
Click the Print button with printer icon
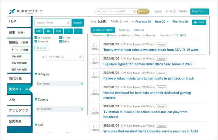click(199, 22)
